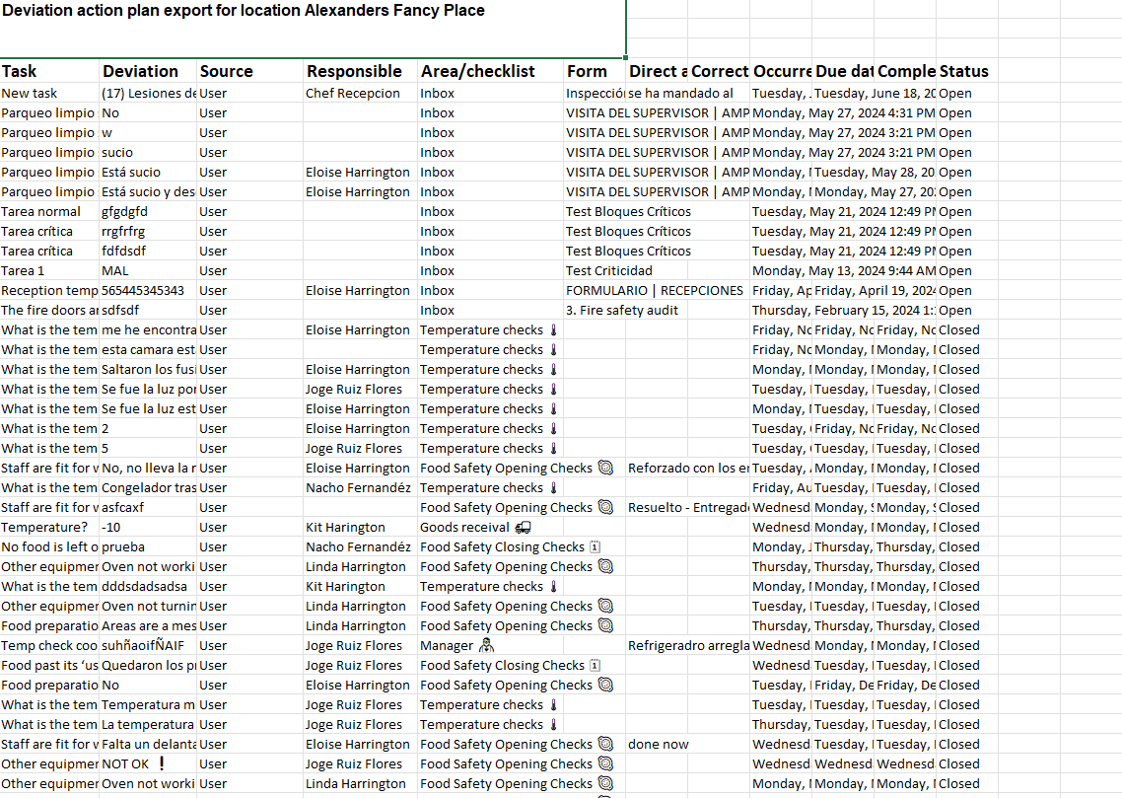Click the 'MAL' deviation cell
The image size is (1122, 798).
click(x=148, y=270)
